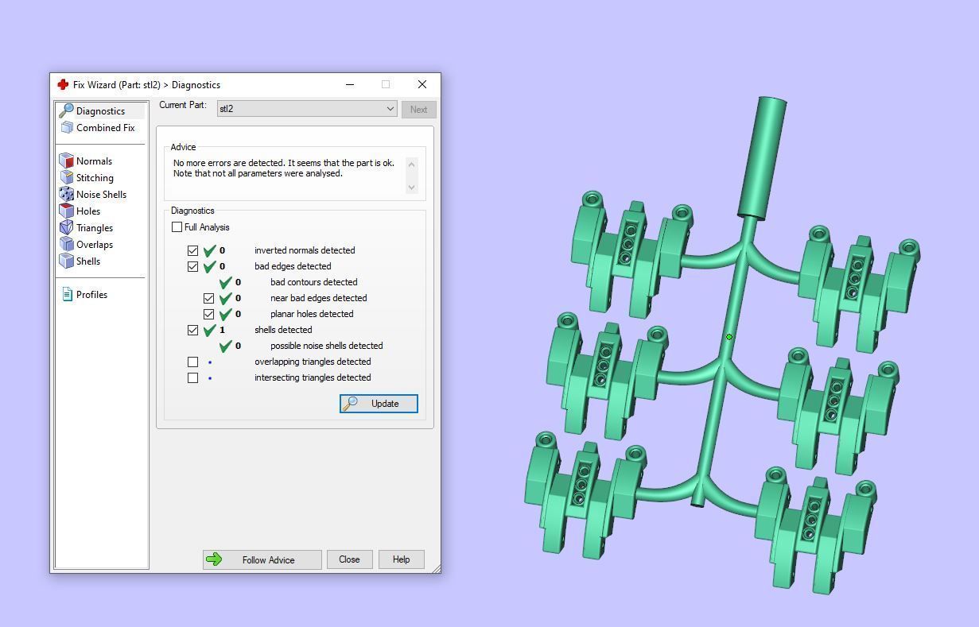
Task: Uncheck the inverted normals detected checkbox
Action: pyautogui.click(x=192, y=250)
